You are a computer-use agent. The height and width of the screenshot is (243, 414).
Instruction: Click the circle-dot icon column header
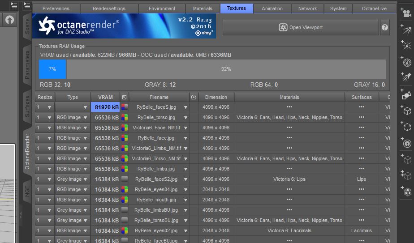(x=194, y=98)
